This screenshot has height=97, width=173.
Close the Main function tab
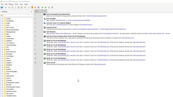tap(45, 11)
